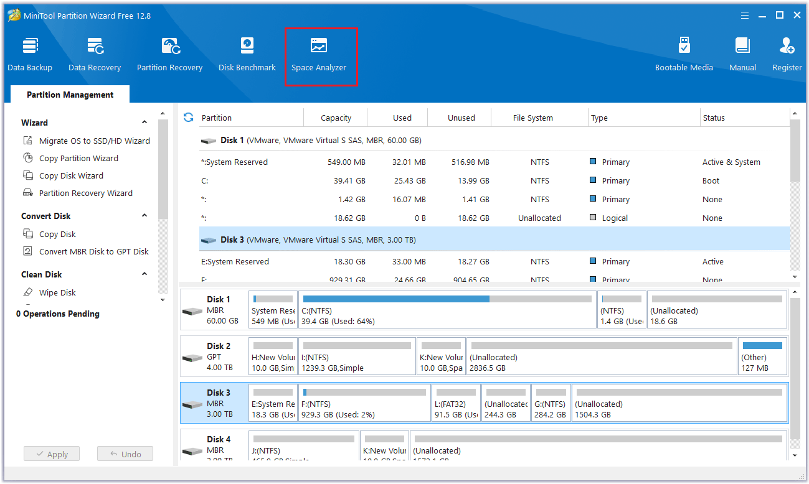Select the (Other) 127 MB block on Disk 2
809x484 pixels.
[x=763, y=356]
